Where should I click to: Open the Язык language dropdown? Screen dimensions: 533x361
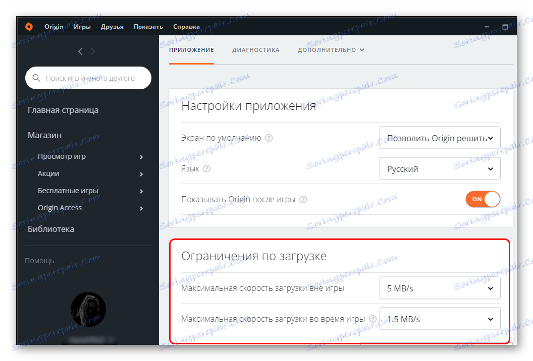440,168
